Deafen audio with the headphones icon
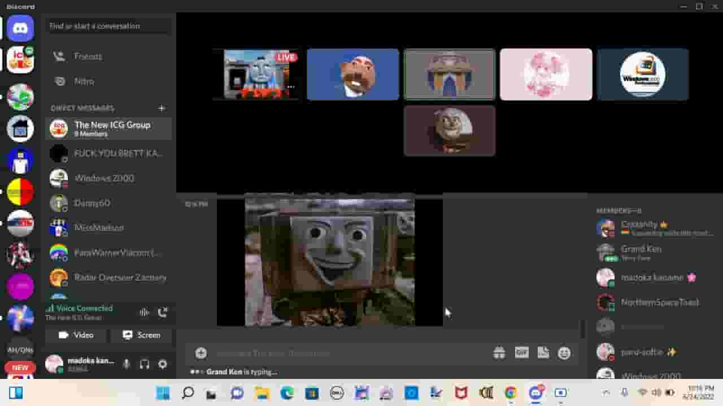 click(145, 364)
